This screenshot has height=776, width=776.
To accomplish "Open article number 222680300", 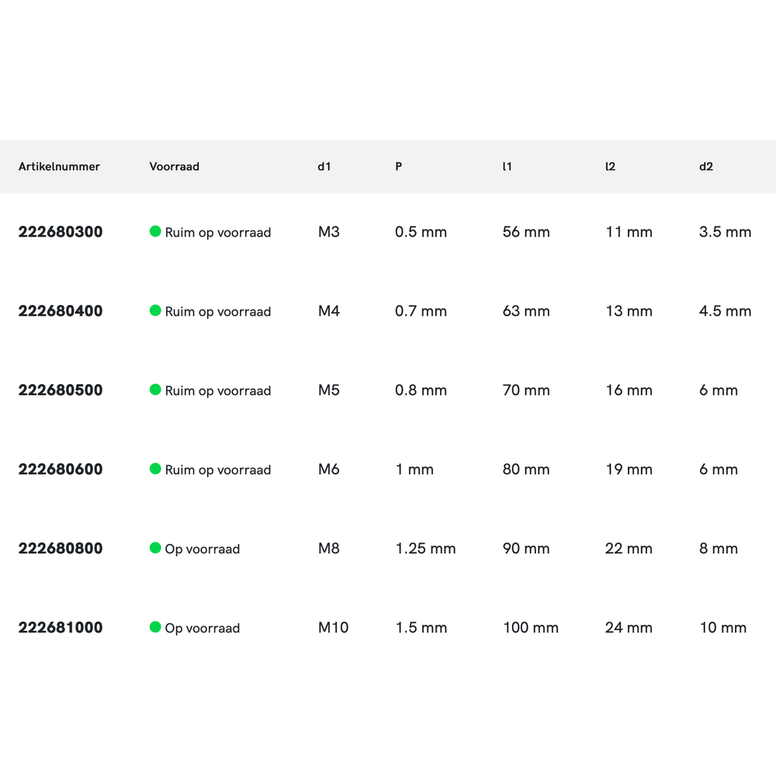I will pyautogui.click(x=61, y=232).
